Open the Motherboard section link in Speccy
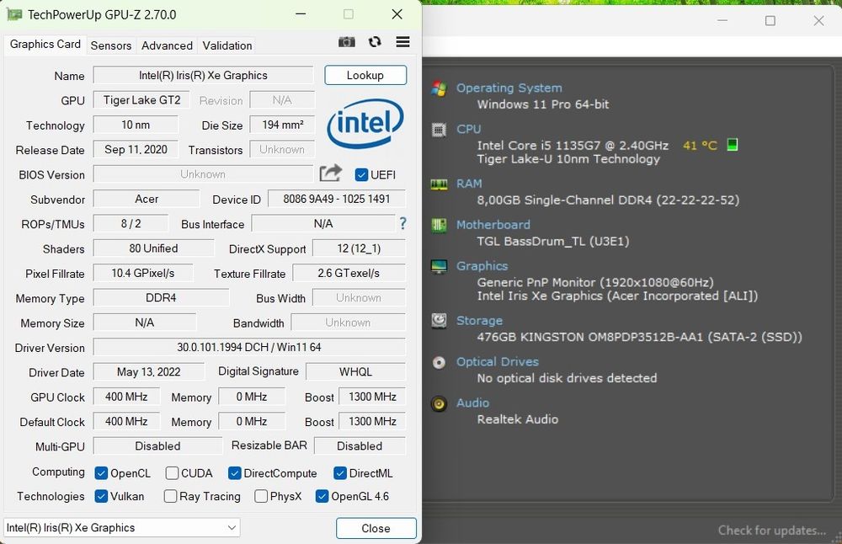This screenshot has height=544, width=842. 493,225
